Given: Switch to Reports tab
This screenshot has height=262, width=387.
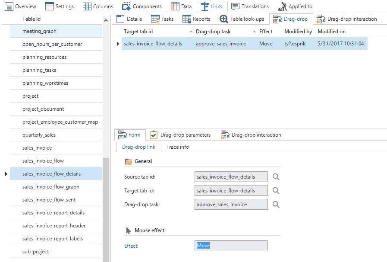Looking at the screenshot, I should point(196,19).
